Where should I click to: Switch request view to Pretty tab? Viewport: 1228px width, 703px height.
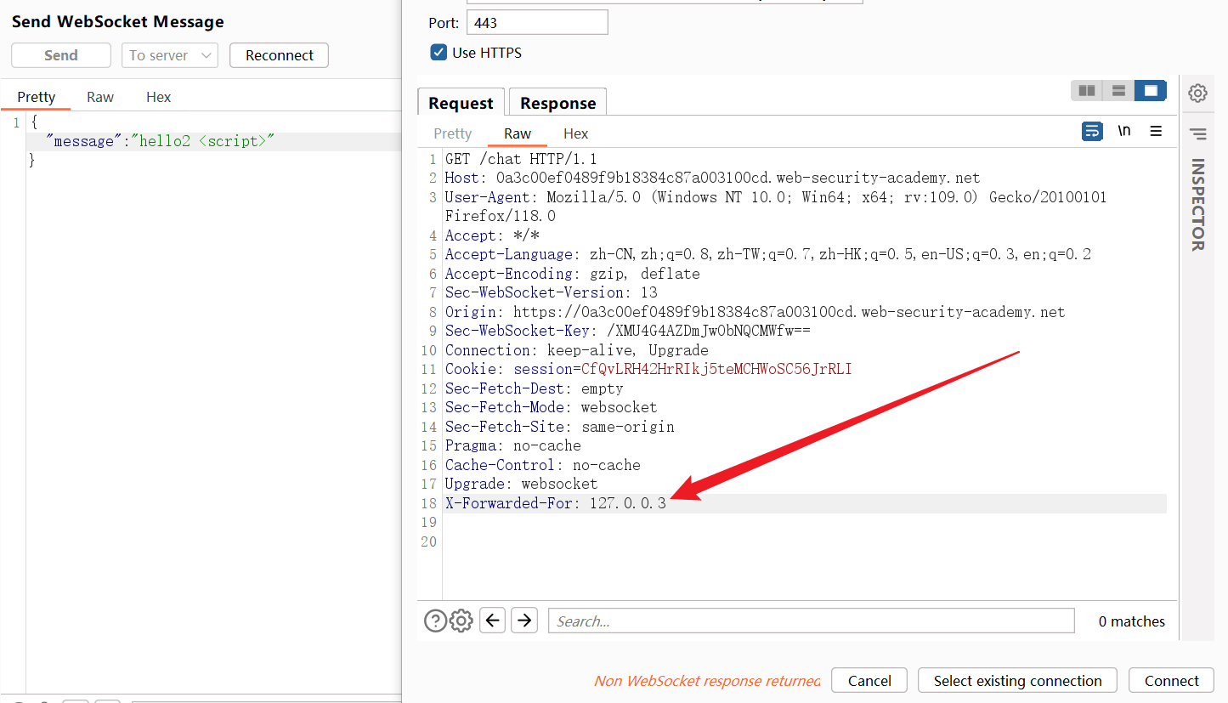452,133
